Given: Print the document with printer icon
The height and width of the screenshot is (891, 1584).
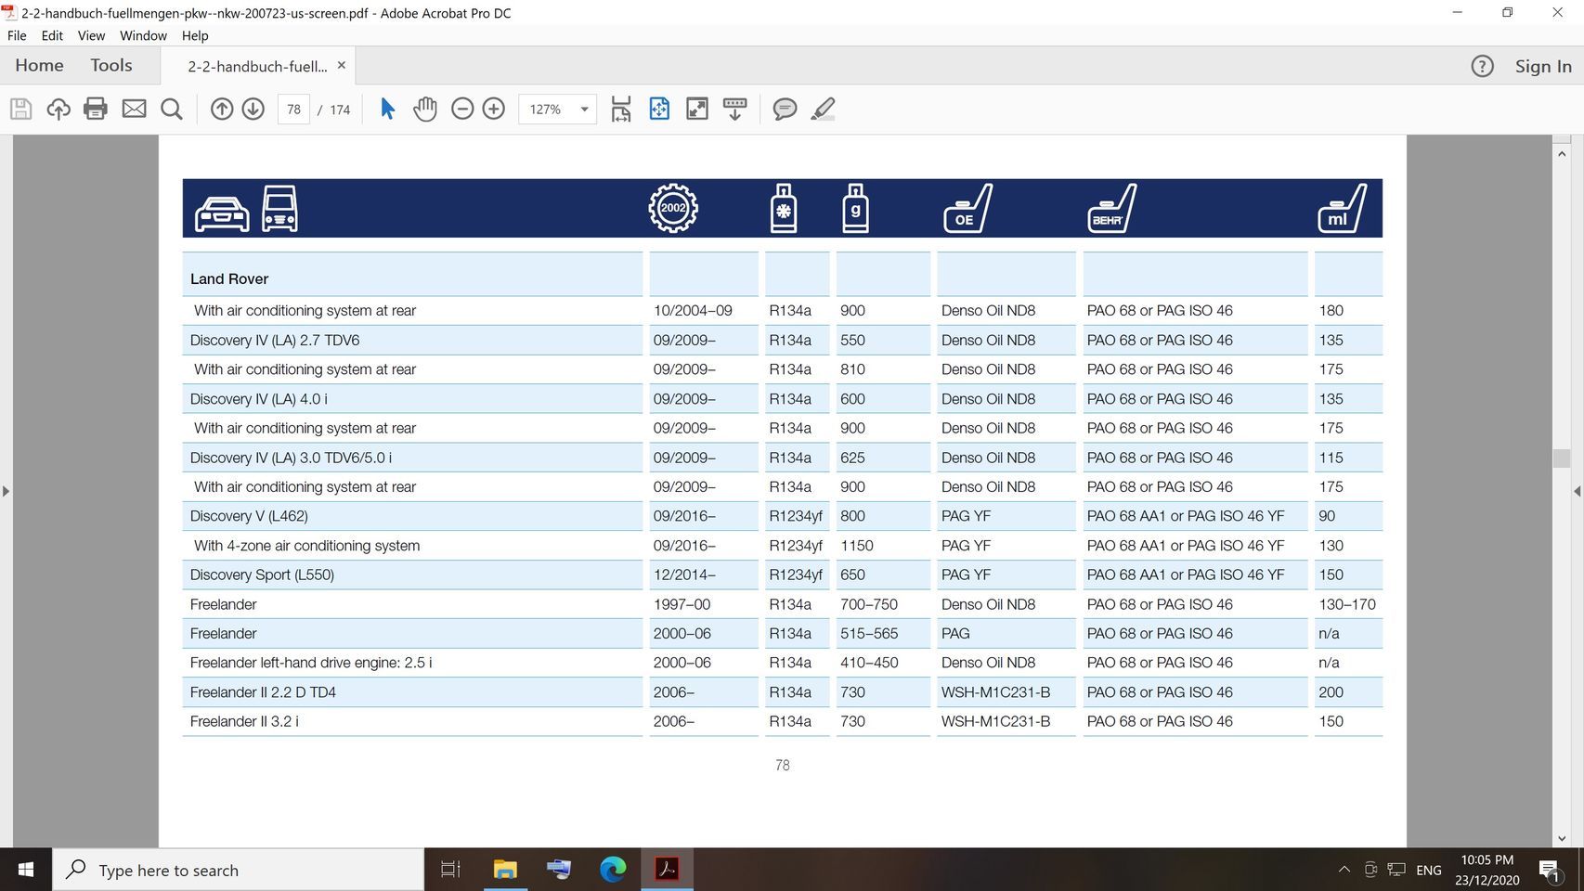Looking at the screenshot, I should pyautogui.click(x=96, y=109).
